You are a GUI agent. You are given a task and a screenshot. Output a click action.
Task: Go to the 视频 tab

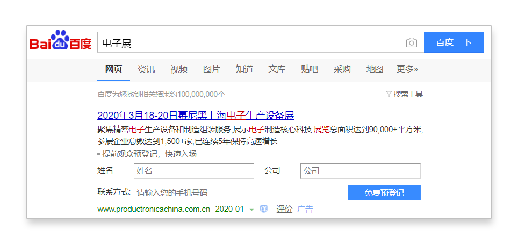click(x=179, y=69)
